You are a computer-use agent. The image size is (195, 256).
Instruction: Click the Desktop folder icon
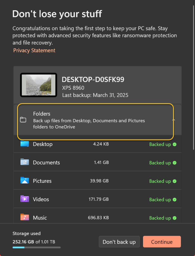tap(24, 144)
